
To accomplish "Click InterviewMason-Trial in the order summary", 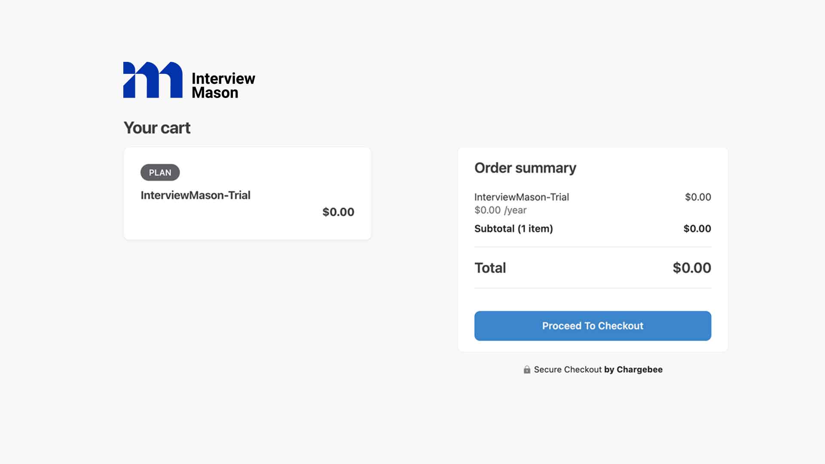I will [x=521, y=197].
